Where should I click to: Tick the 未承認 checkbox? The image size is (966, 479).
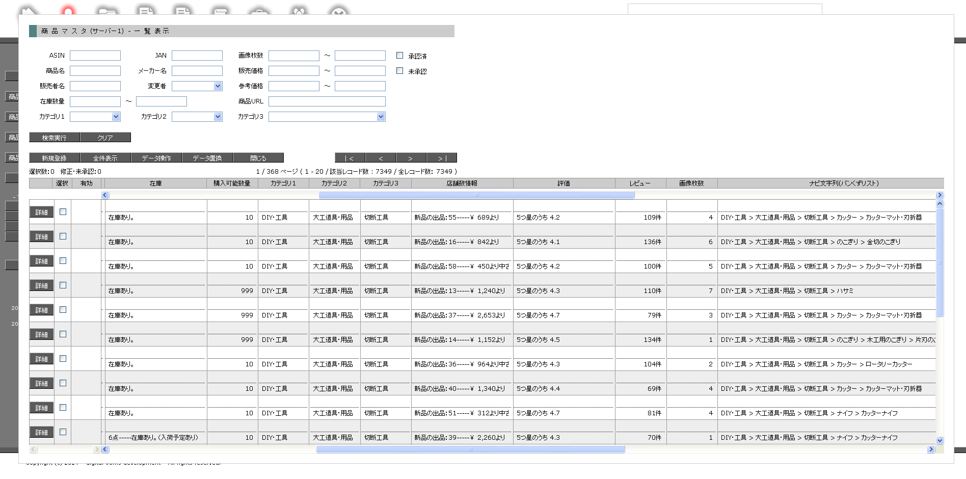(x=399, y=71)
